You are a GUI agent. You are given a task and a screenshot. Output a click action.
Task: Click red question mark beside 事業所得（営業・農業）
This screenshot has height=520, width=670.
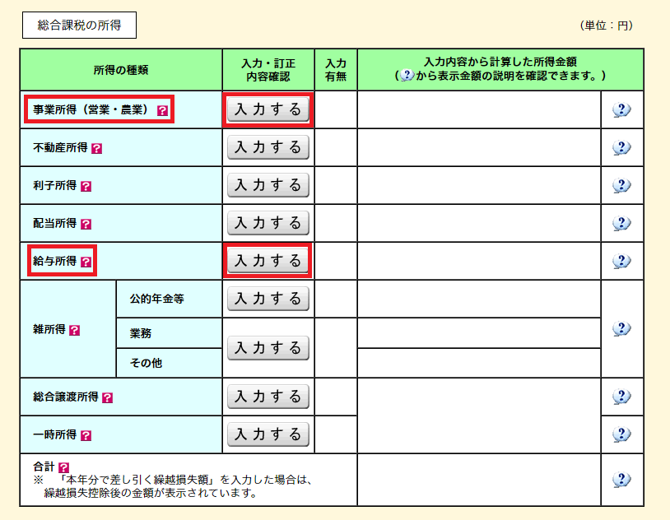click(x=162, y=110)
